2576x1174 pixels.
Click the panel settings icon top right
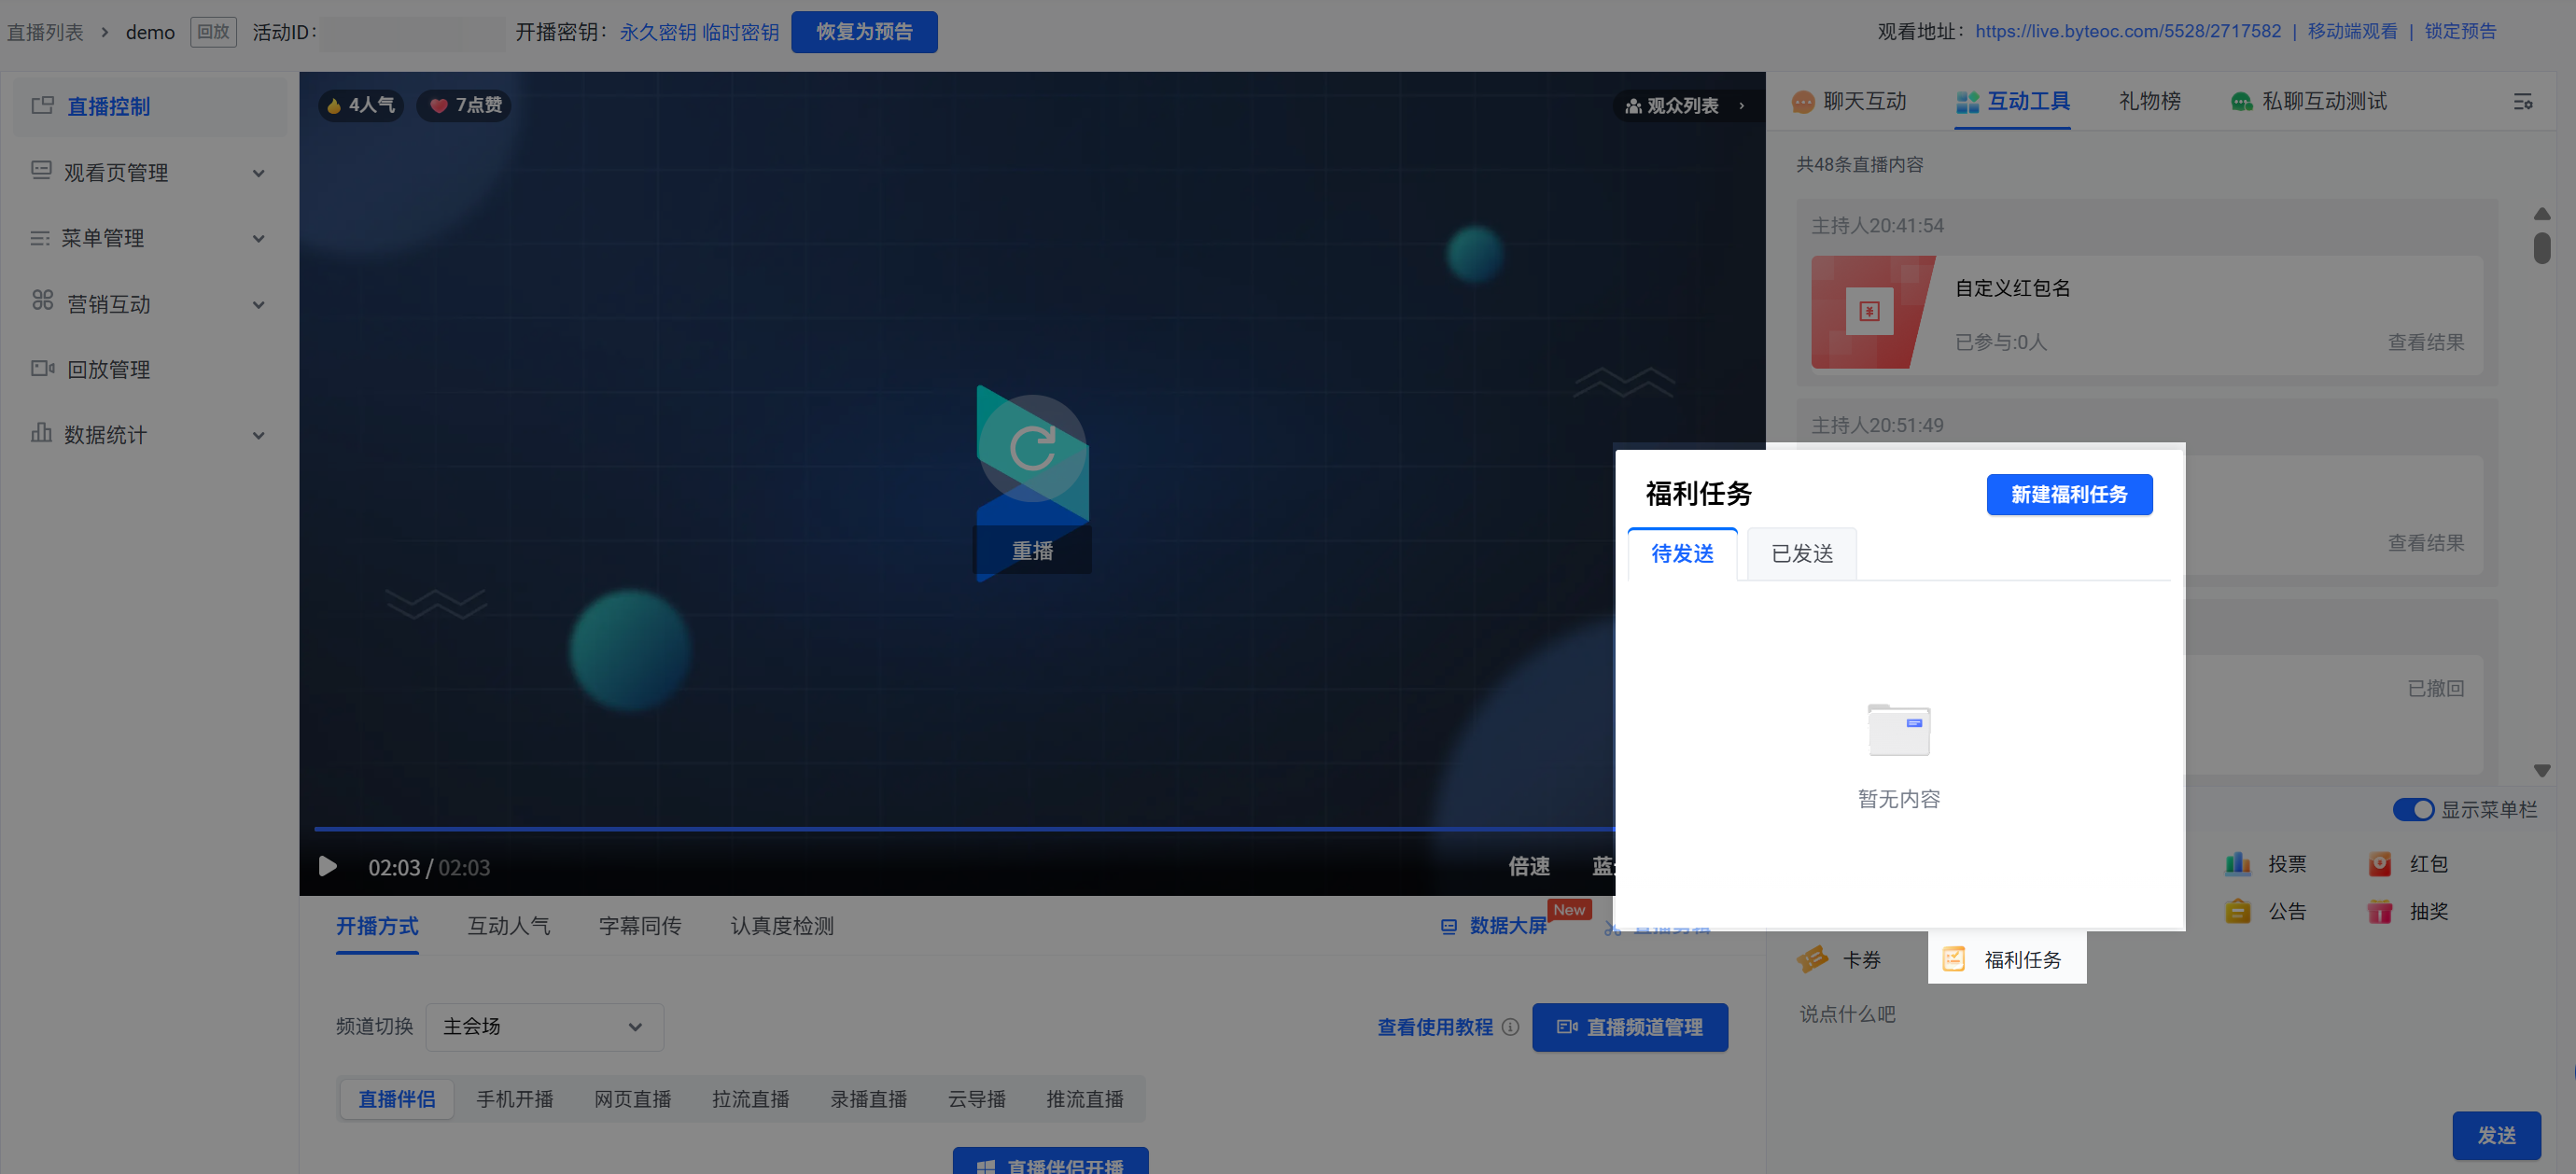tap(2522, 102)
